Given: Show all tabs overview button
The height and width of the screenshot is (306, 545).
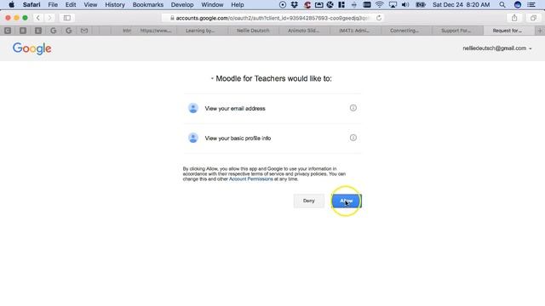Looking at the screenshot, I should pyautogui.click(x=533, y=18).
